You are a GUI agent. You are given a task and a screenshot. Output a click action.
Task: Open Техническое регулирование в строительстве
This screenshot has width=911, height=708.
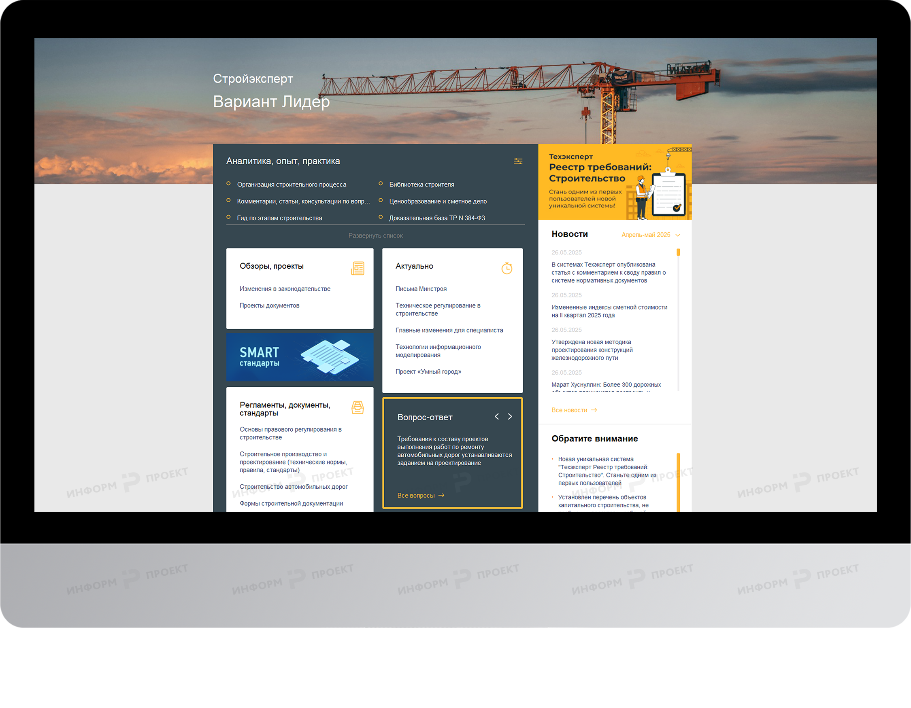[x=438, y=309]
